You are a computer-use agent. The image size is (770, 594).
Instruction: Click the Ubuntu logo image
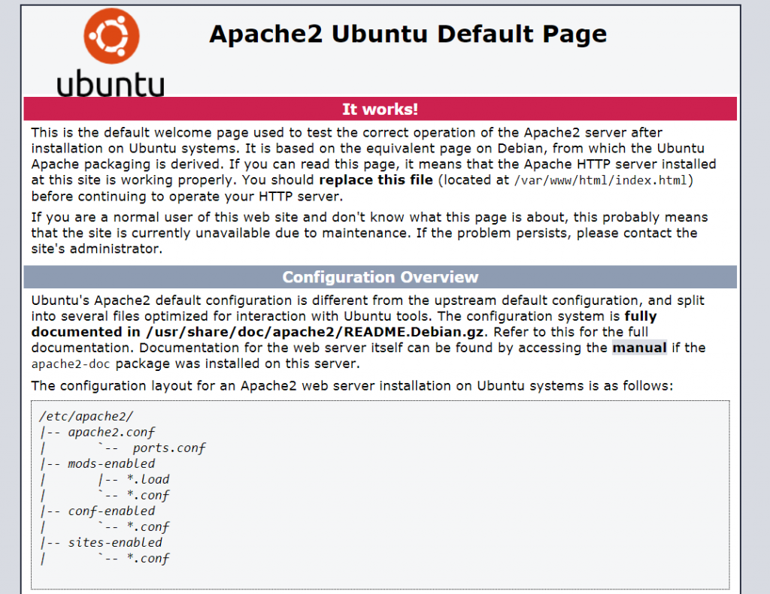[x=111, y=52]
